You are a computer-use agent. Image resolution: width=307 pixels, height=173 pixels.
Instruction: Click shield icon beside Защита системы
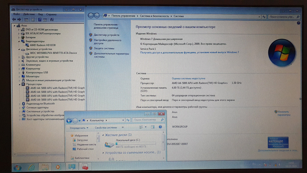click(91, 48)
